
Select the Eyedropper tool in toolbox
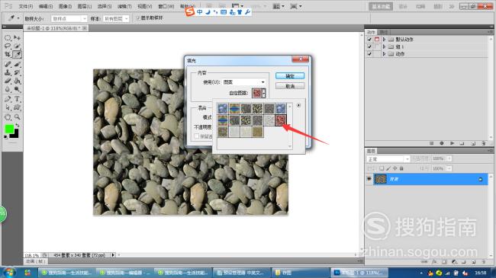click(17, 55)
